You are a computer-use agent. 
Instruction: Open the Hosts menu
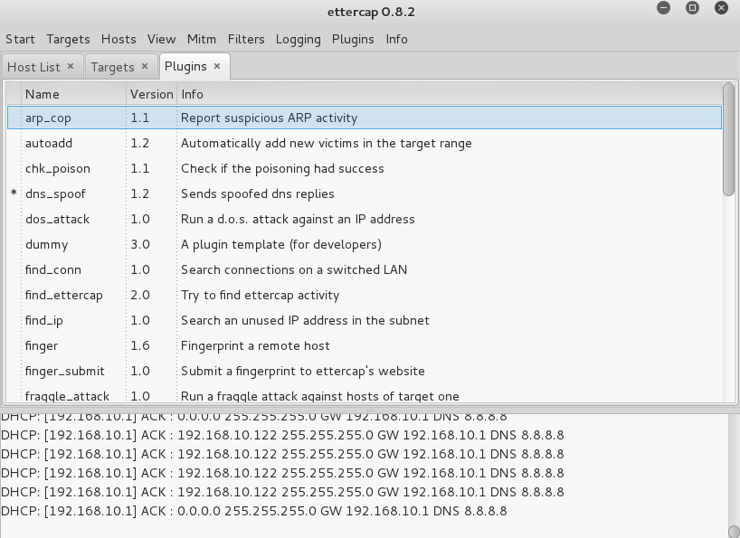[x=119, y=39]
